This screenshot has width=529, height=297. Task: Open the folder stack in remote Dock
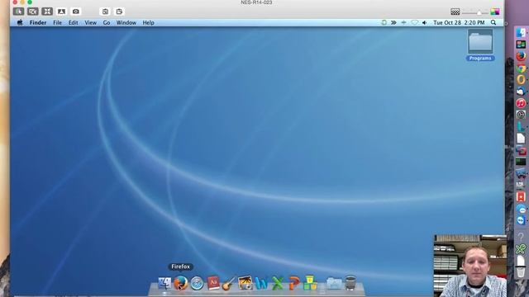(334, 283)
